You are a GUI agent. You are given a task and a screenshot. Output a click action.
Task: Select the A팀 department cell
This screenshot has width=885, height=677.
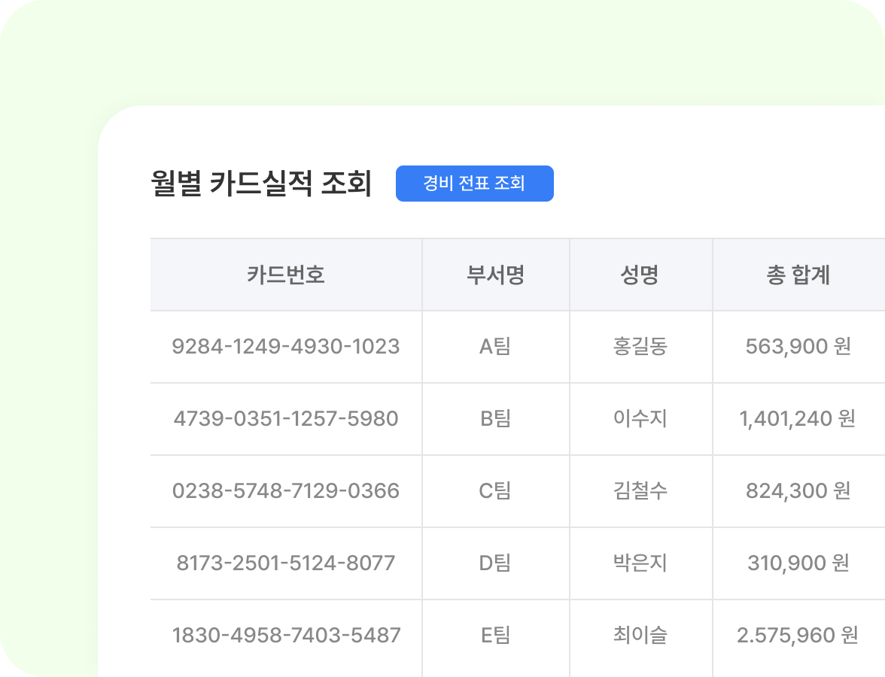point(495,347)
